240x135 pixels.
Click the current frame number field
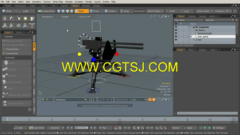81,128
